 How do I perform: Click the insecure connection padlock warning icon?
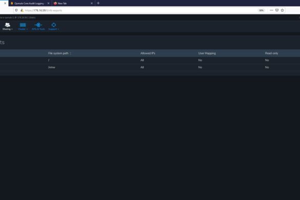(x=22, y=10)
